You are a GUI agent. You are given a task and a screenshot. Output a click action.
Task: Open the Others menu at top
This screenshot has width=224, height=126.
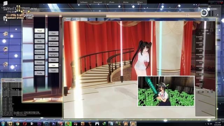[x=140, y=2]
